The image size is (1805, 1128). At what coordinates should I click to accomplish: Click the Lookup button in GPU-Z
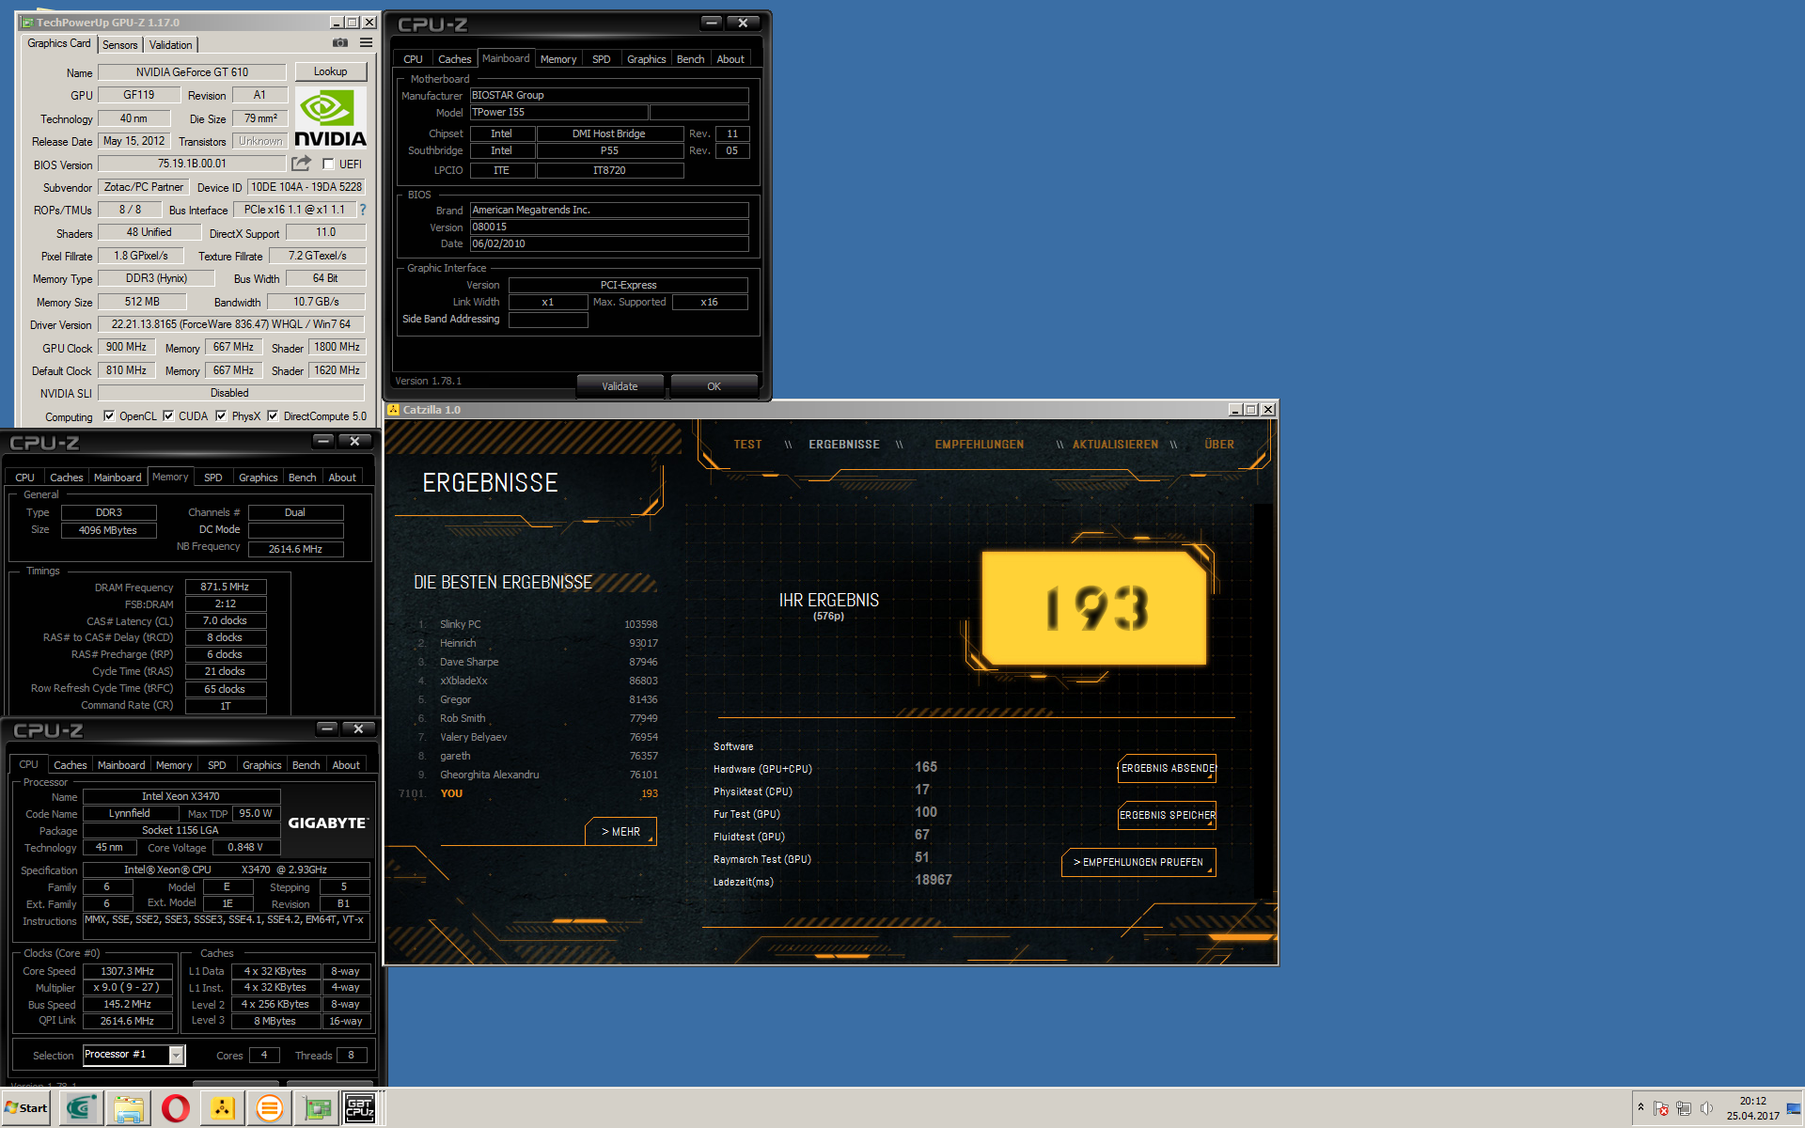coord(330,71)
